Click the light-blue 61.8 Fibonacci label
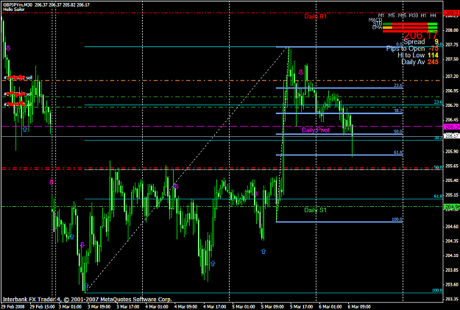460x310 pixels. (x=397, y=152)
